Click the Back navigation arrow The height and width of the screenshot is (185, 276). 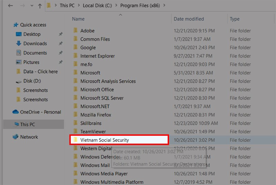click(x=11, y=6)
